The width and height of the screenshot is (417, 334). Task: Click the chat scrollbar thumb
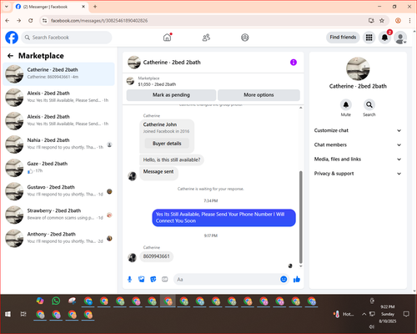[x=300, y=217]
